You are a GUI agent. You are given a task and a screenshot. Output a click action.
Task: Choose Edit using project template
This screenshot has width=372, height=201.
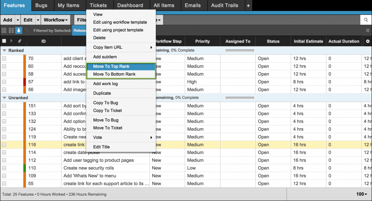121,30
